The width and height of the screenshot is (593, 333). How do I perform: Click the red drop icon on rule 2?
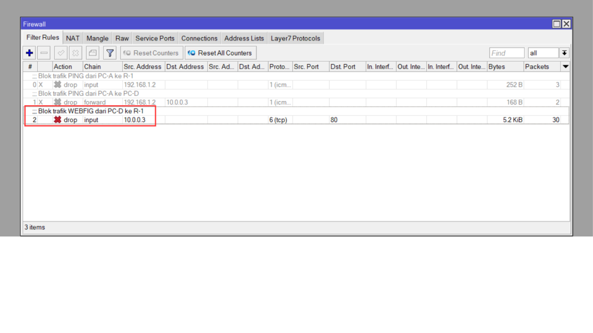57,120
